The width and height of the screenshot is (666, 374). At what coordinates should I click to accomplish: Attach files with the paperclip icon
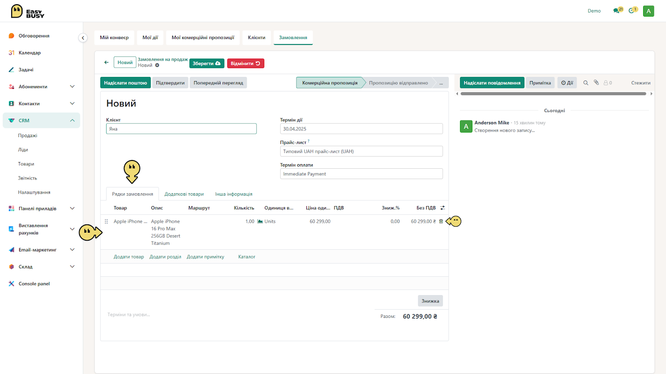click(x=596, y=82)
